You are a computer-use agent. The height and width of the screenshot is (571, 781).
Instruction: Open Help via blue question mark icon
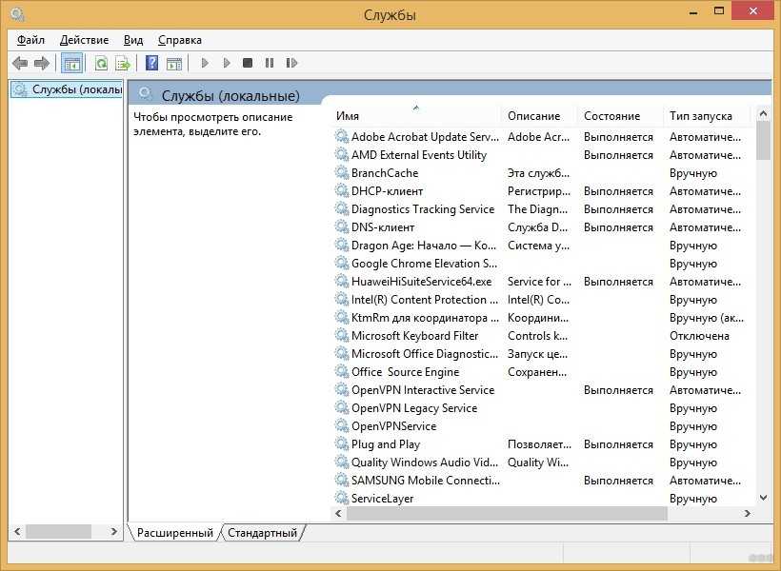click(151, 64)
